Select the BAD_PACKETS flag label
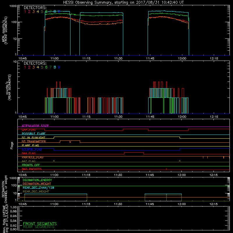233x233 pixels. pos(32,169)
